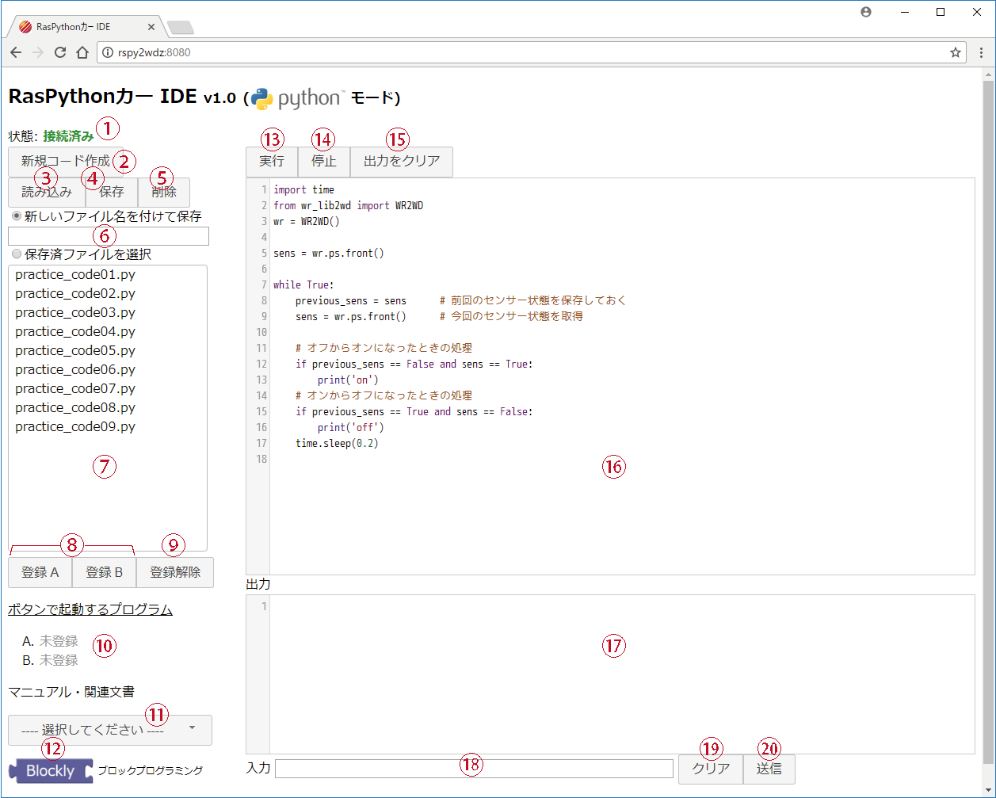
Task: Click 出力をクリア button
Action: 402,162
